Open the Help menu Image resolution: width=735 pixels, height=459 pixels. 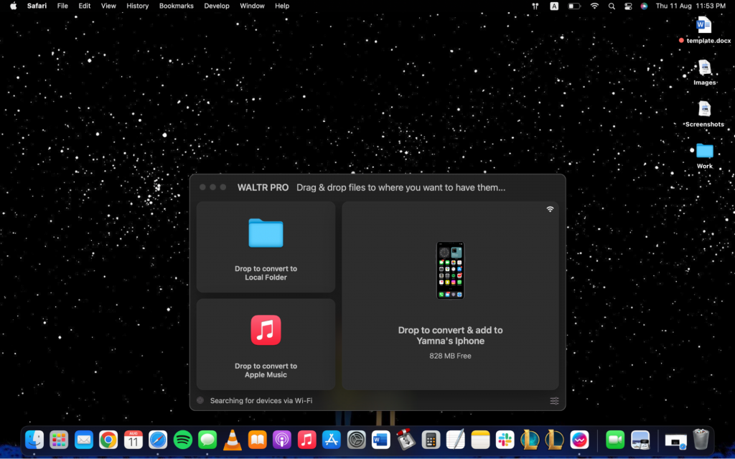(x=281, y=6)
